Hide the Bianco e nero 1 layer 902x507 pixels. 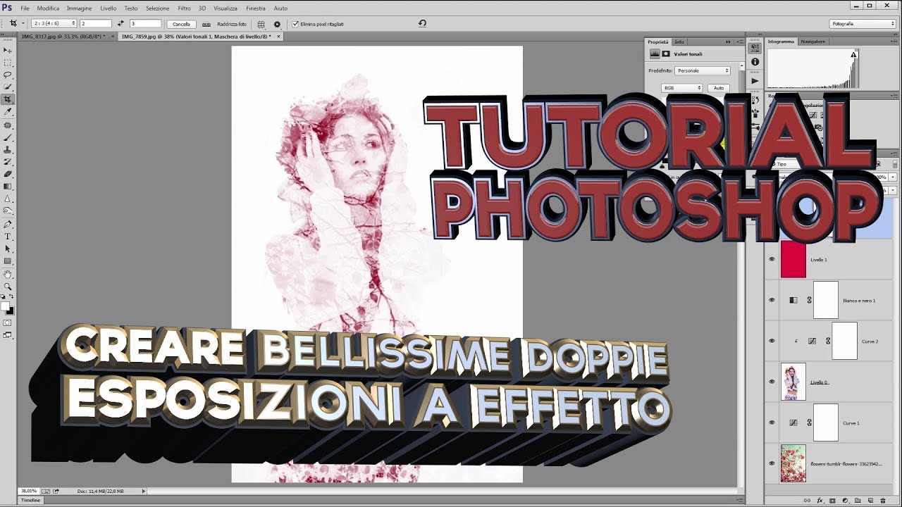[x=772, y=300]
